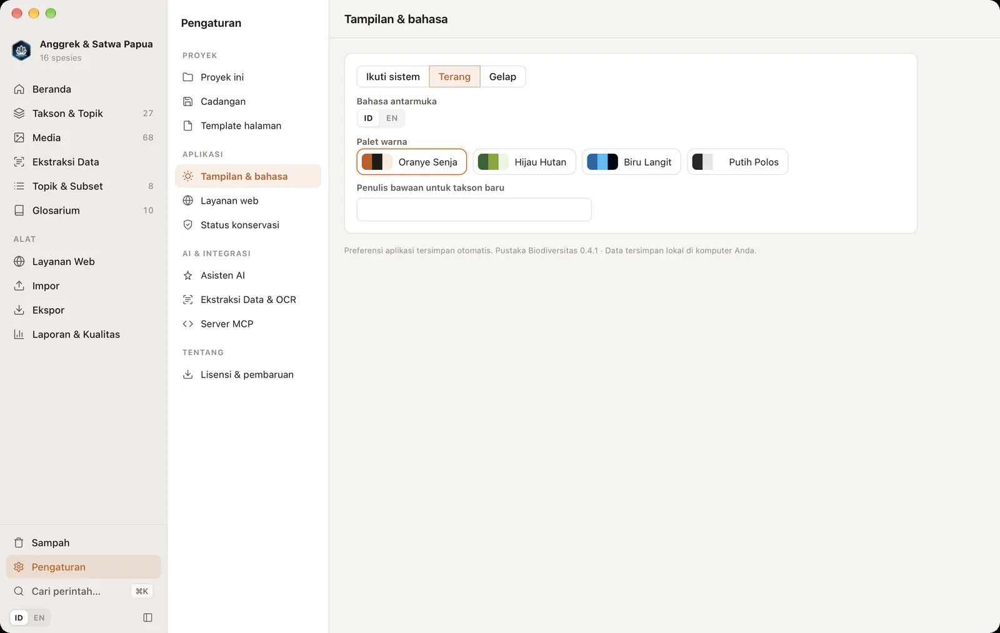Open Layanan web in settings list
This screenshot has height=633, width=1000.
248,201
